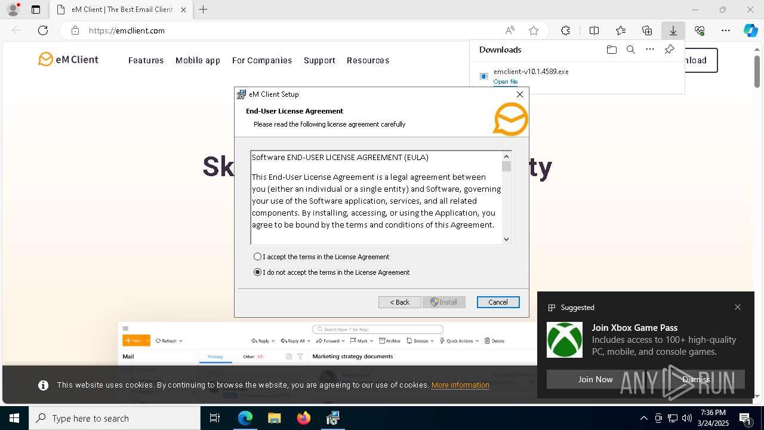Click Open file link for downloaded exe
Screen dimensions: 764x430
(506, 82)
